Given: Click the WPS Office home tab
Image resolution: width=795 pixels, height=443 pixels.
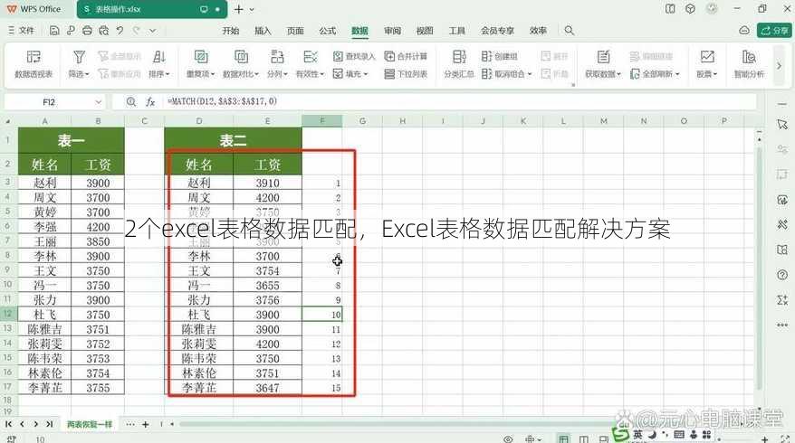Looking at the screenshot, I should 34,9.
